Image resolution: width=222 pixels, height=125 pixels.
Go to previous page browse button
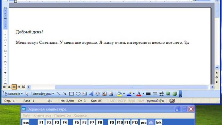(x=217, y=73)
